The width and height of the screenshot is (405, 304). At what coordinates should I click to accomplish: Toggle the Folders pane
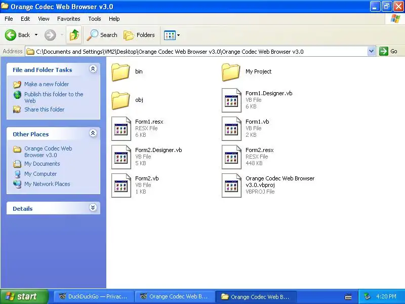click(x=140, y=35)
